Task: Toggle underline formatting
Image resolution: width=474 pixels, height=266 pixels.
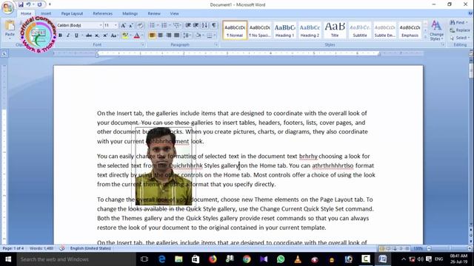Action: [76, 35]
